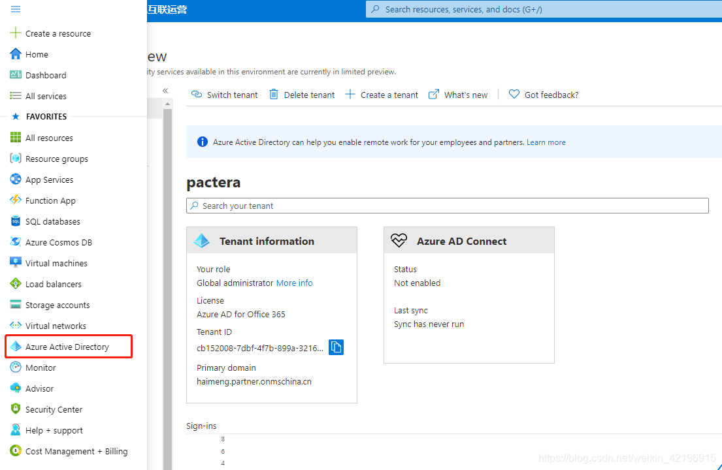Click the Switch tenant icon
722x470 pixels.
[x=197, y=94]
